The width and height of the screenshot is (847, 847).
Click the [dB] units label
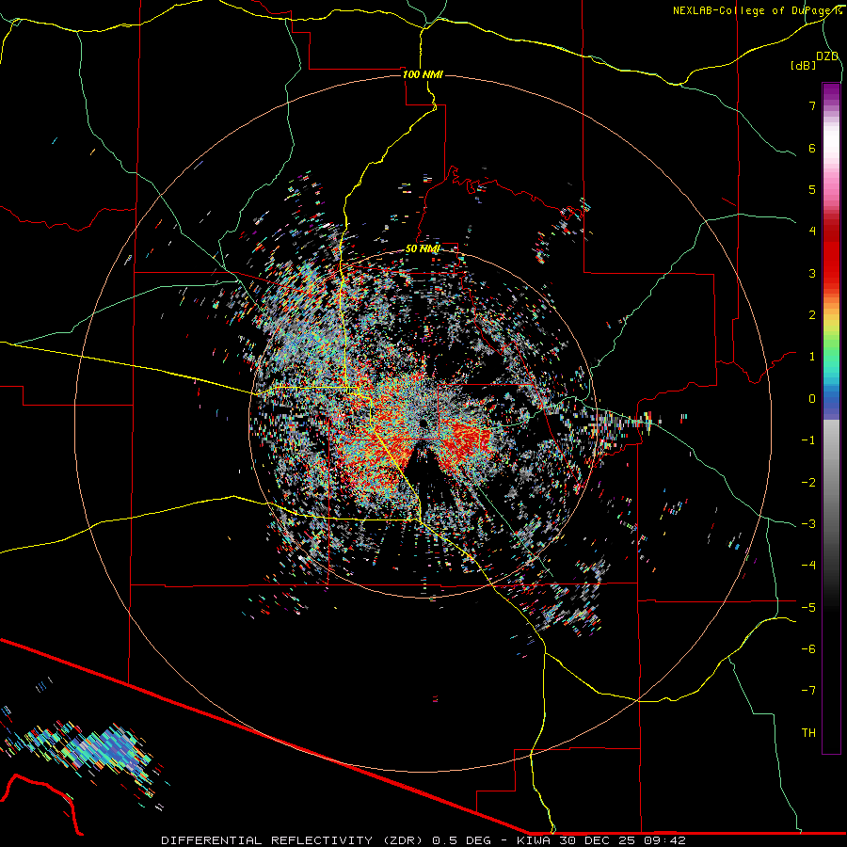tap(803, 65)
